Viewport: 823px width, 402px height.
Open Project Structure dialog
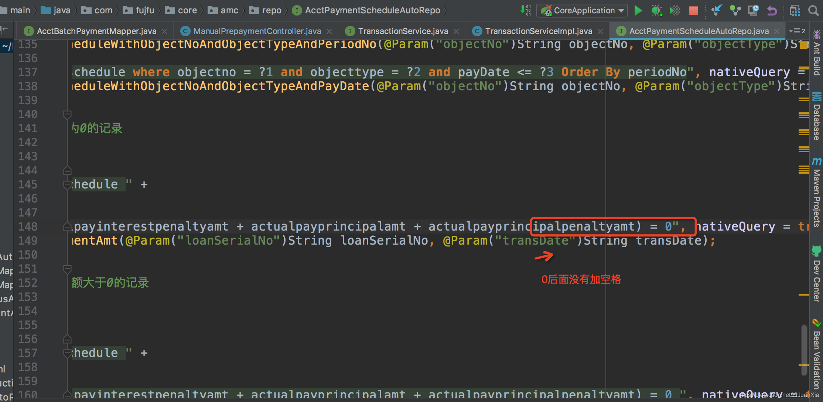pos(795,10)
